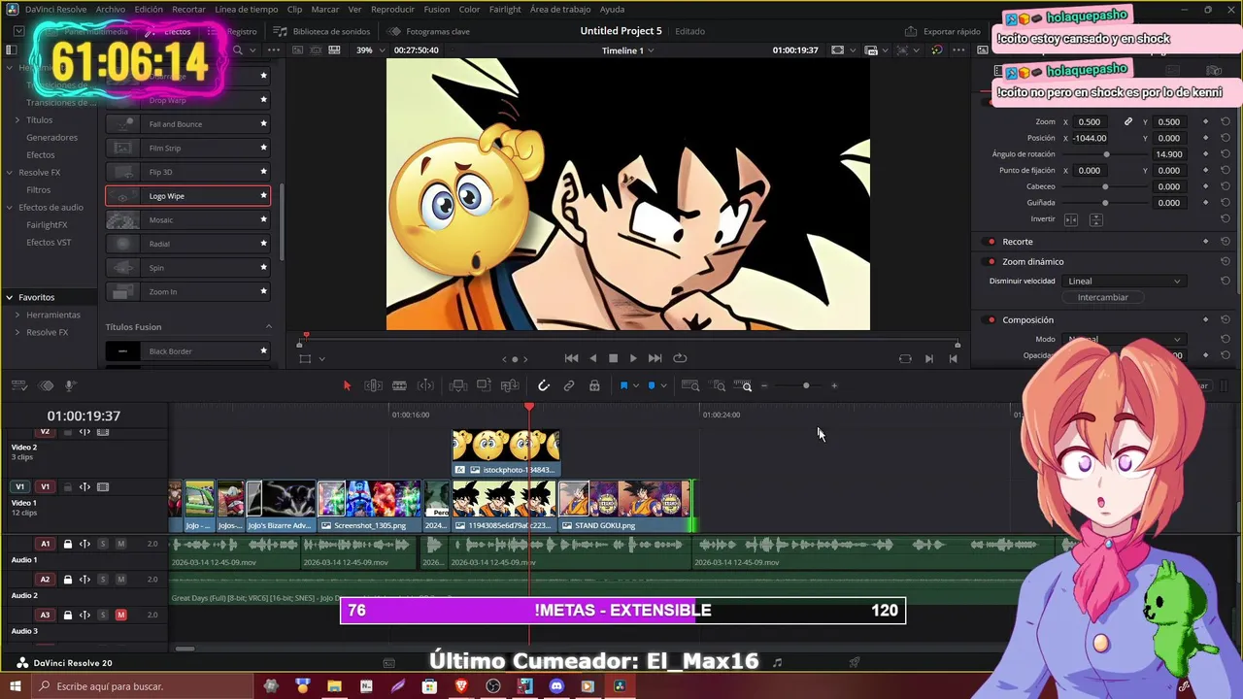Click the Overwrite clip toolbar icon
This screenshot has height=699, width=1243.
(484, 385)
